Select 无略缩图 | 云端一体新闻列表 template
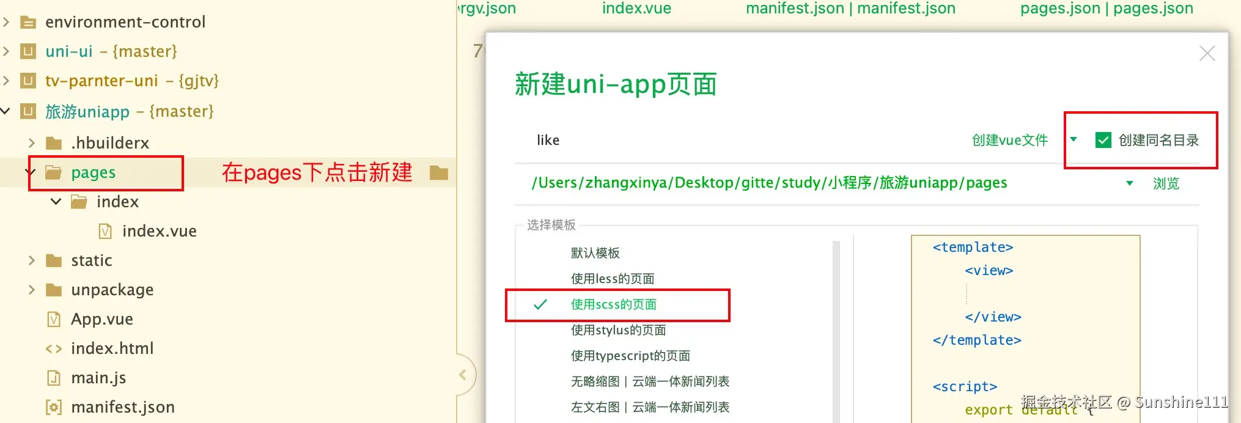The height and width of the screenshot is (423, 1241). 650,381
